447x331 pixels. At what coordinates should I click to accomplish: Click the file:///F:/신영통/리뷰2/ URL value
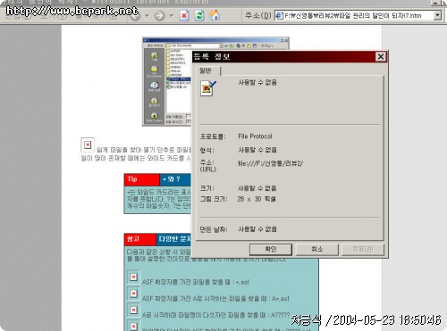(x=270, y=163)
